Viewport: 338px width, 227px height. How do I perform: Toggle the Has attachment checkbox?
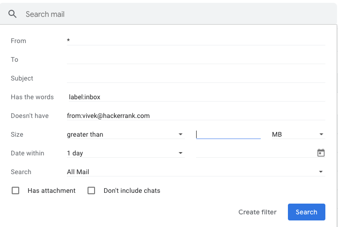coord(15,190)
